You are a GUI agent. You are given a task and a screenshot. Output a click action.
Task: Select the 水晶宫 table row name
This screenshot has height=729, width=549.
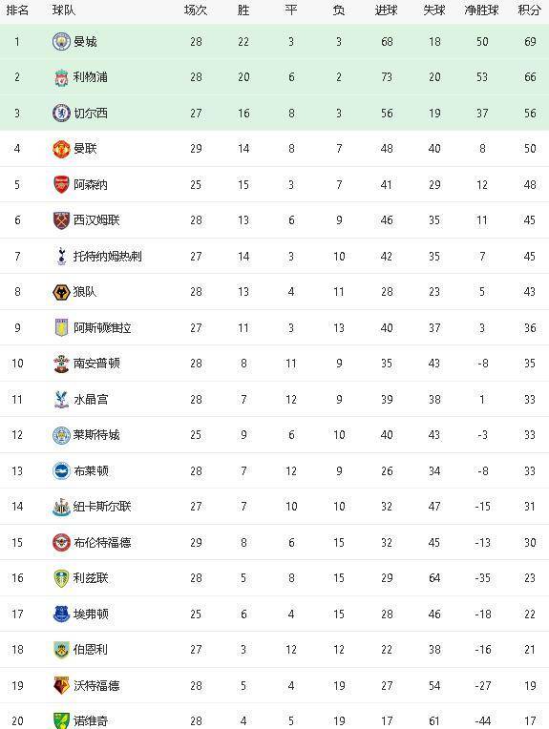[91, 400]
